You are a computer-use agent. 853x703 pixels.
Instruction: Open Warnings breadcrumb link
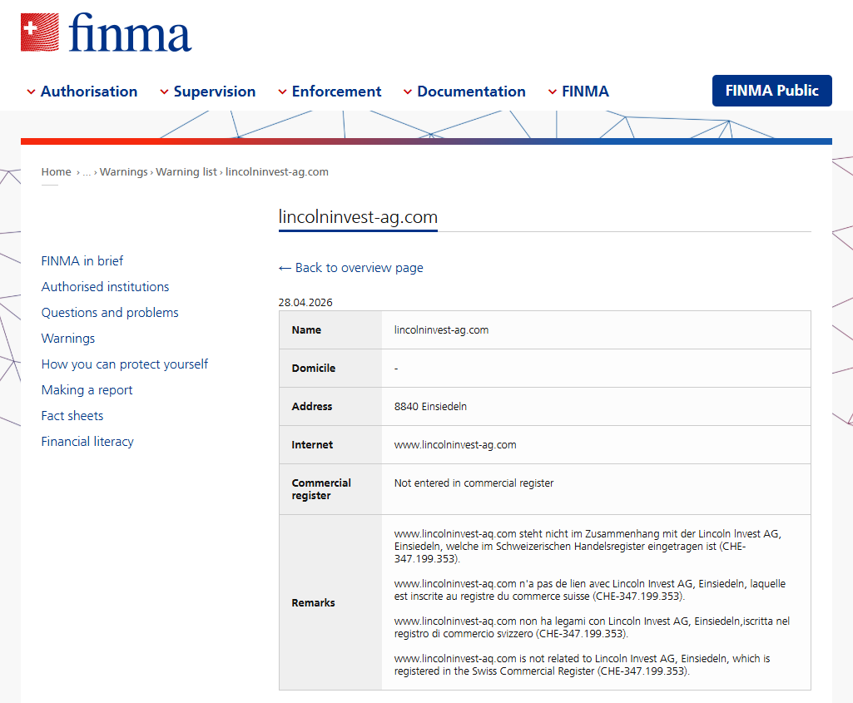pyautogui.click(x=123, y=172)
